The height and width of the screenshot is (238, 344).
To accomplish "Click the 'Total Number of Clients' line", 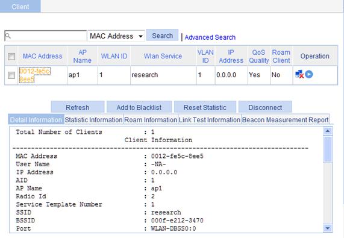I will [85, 132].
